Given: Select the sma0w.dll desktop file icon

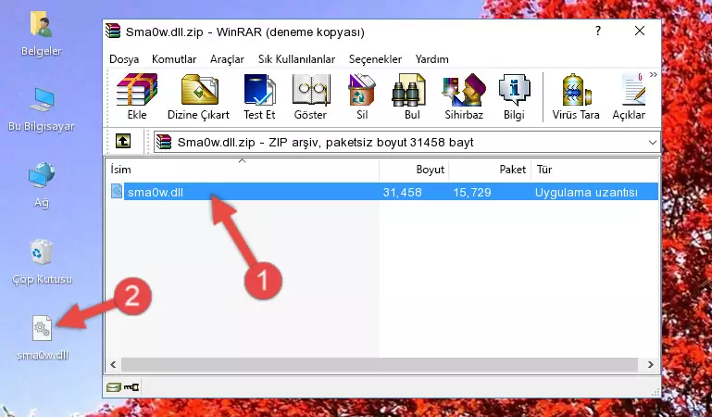Looking at the screenshot, I should (x=43, y=338).
